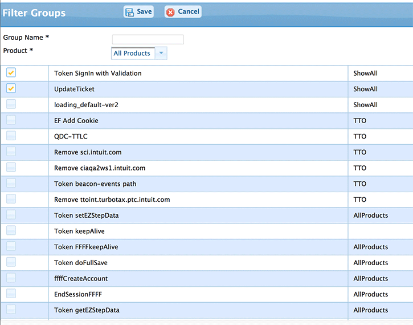Click the 'Token keepAlive' filter name

79,231
